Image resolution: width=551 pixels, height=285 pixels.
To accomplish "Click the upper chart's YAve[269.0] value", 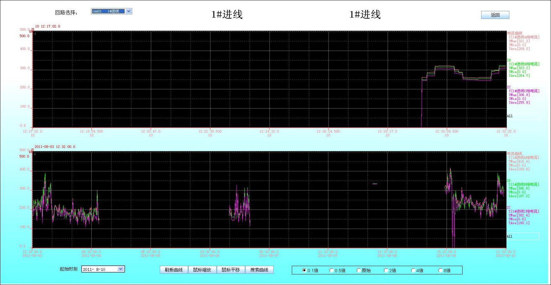I will [519, 49].
